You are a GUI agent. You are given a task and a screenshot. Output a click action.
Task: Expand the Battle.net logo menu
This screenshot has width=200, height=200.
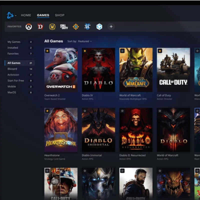(x=11, y=15)
